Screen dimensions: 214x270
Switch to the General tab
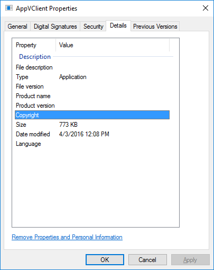(x=17, y=27)
